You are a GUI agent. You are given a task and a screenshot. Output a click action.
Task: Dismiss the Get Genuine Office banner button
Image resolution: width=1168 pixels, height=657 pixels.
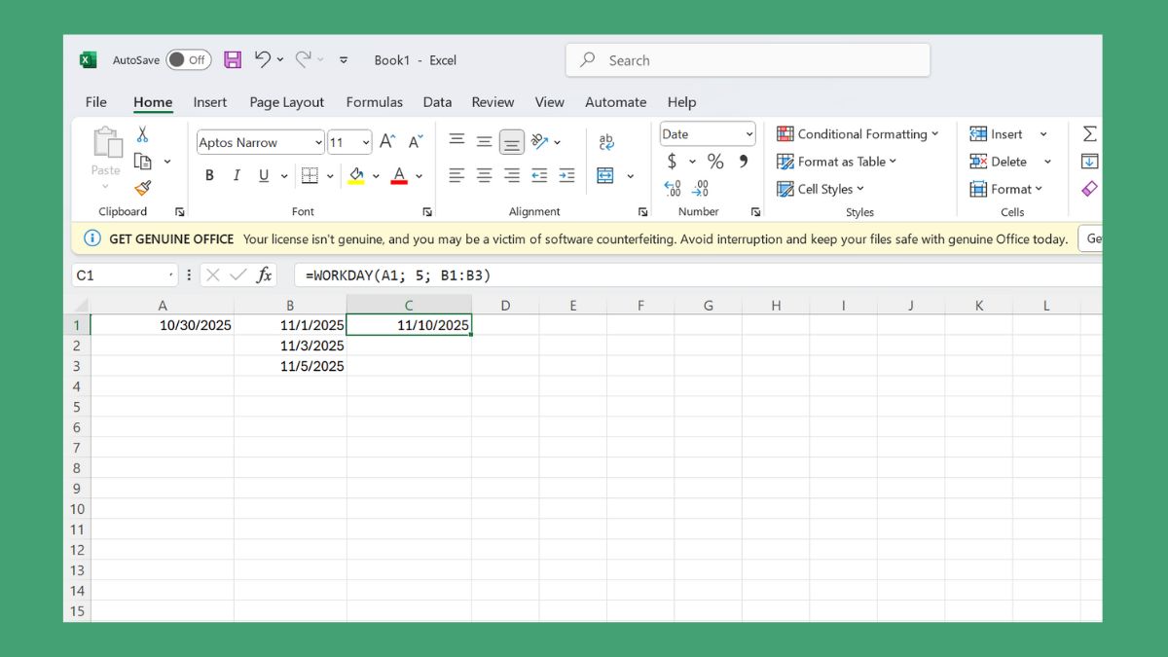coord(1092,237)
